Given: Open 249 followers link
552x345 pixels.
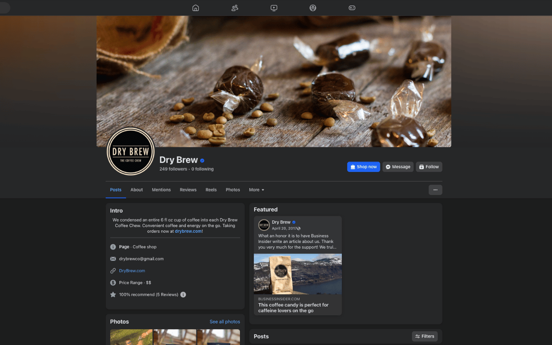Looking at the screenshot, I should (x=173, y=169).
